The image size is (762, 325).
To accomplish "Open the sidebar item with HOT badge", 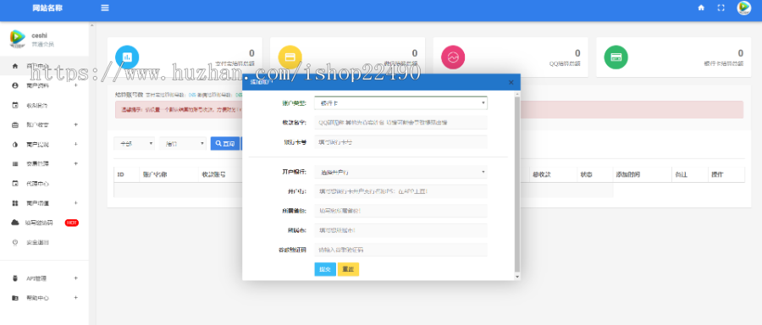I will [x=44, y=223].
